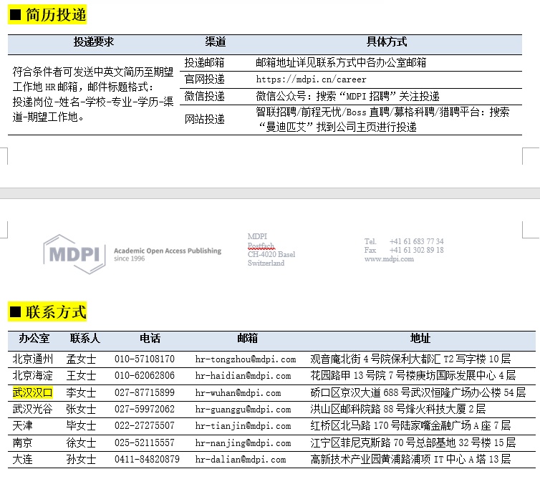Click the hr-wuhan@mdpi.com email
Viewport: 540px width, 479px height.
(238, 392)
